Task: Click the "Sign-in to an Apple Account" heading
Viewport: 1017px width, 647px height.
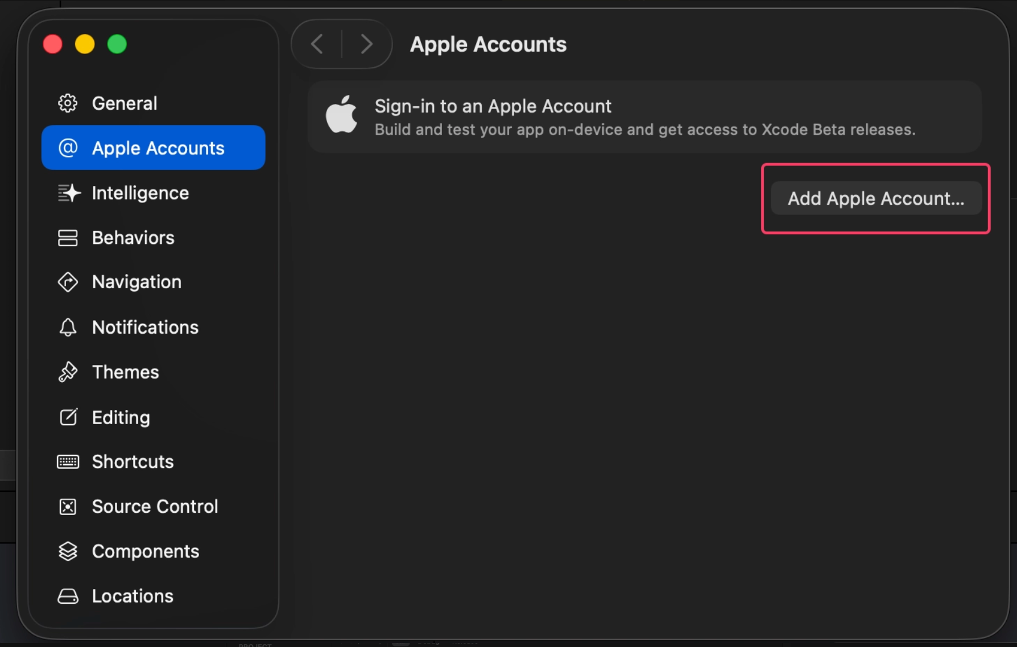Action: click(x=493, y=106)
